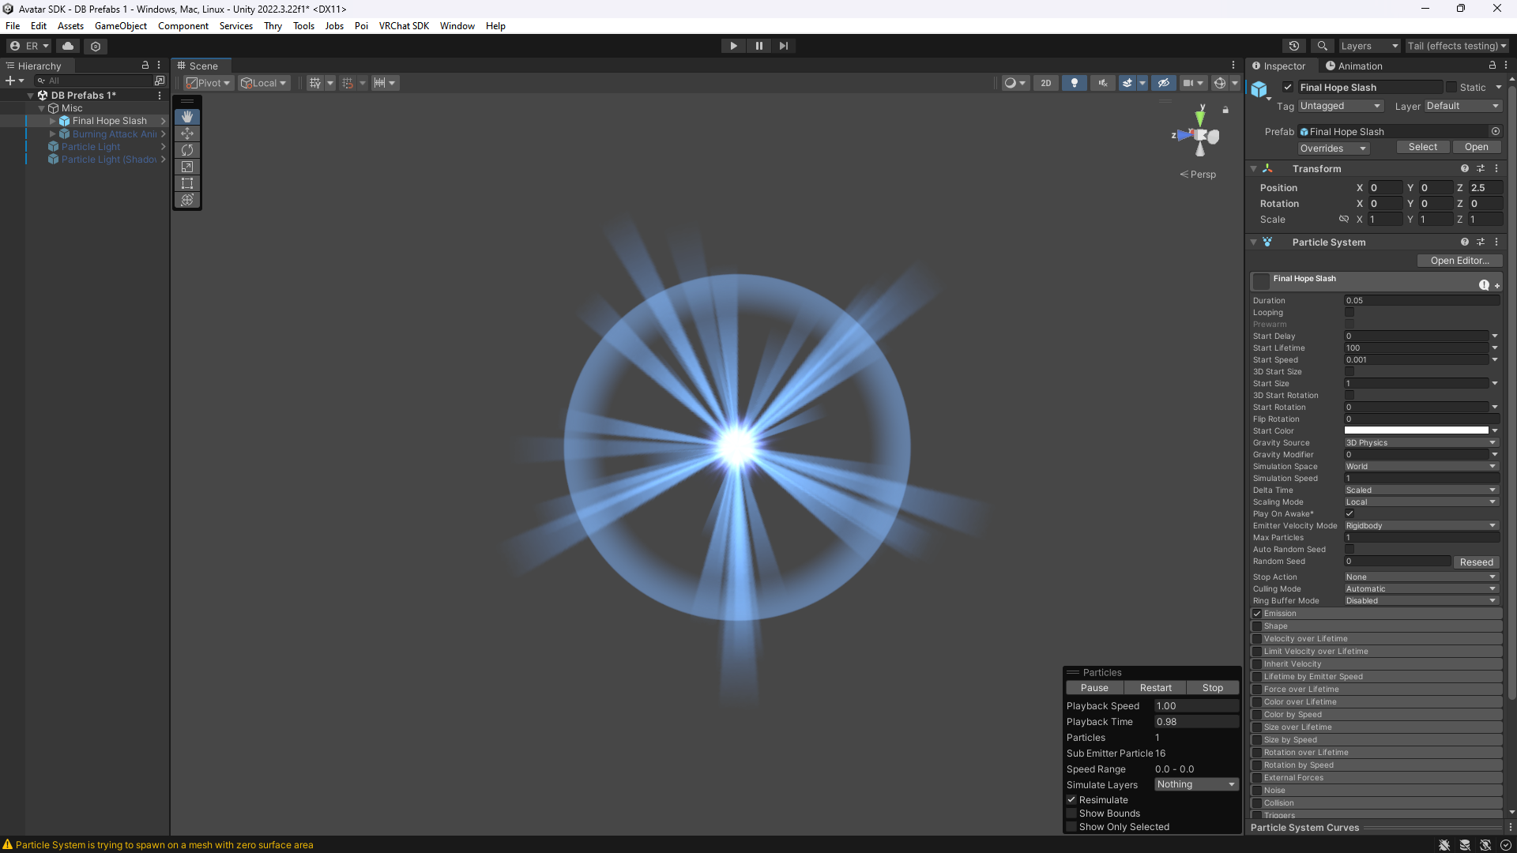
Task: Select the Rect tool in scene toolbar
Action: pos(187,183)
